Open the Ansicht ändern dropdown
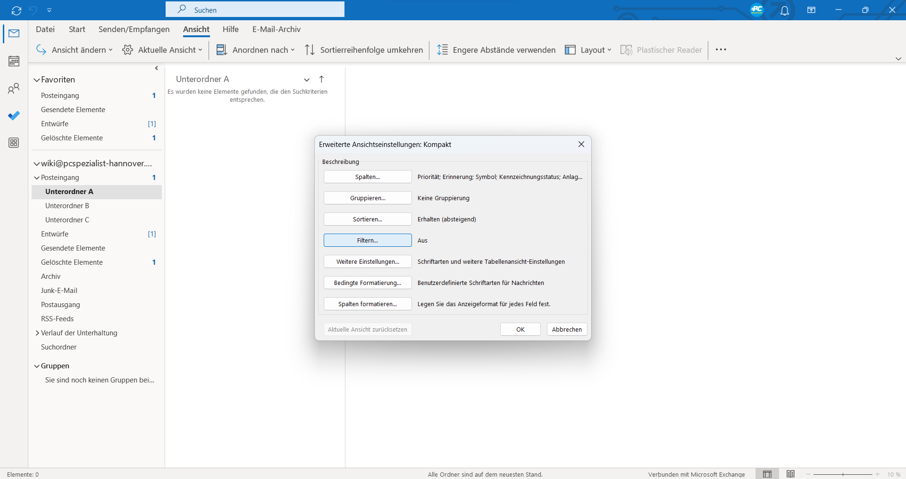Screen dimensions: 906x479 (75, 50)
